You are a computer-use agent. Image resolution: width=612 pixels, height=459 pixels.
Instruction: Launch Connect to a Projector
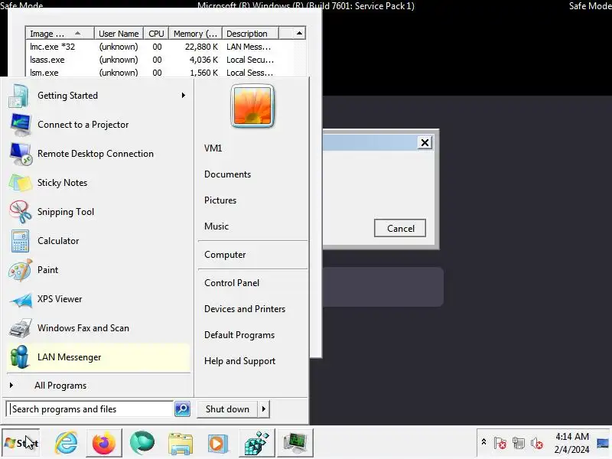(x=98, y=125)
